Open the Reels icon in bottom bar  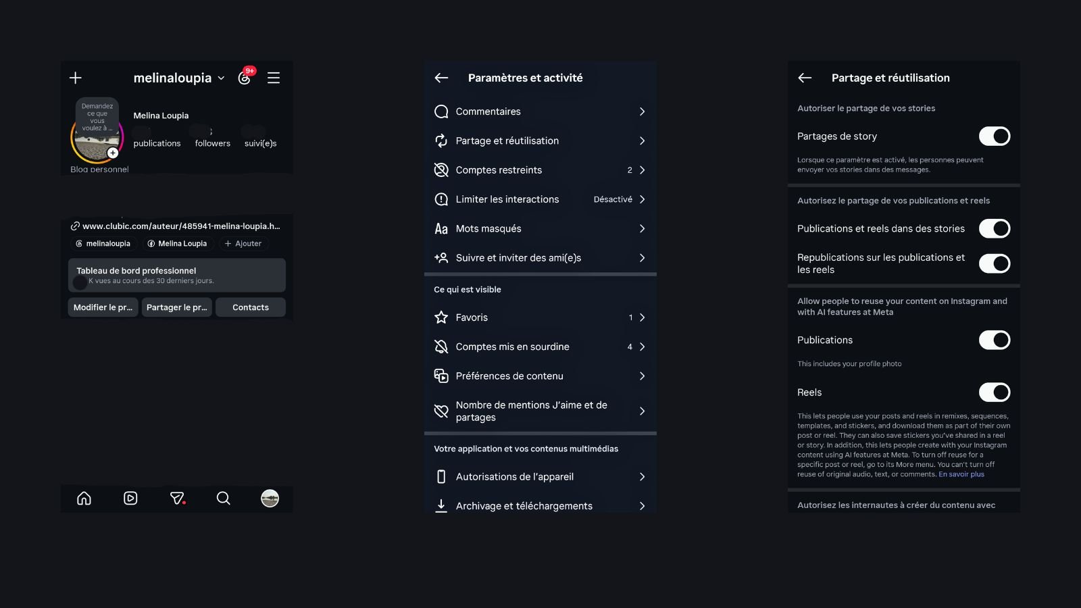tap(130, 498)
